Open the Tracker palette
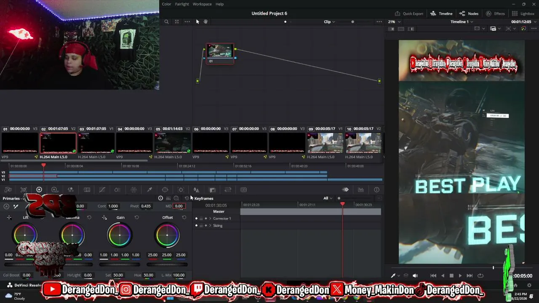Screen dimensions: 539x303 coord(181,190)
